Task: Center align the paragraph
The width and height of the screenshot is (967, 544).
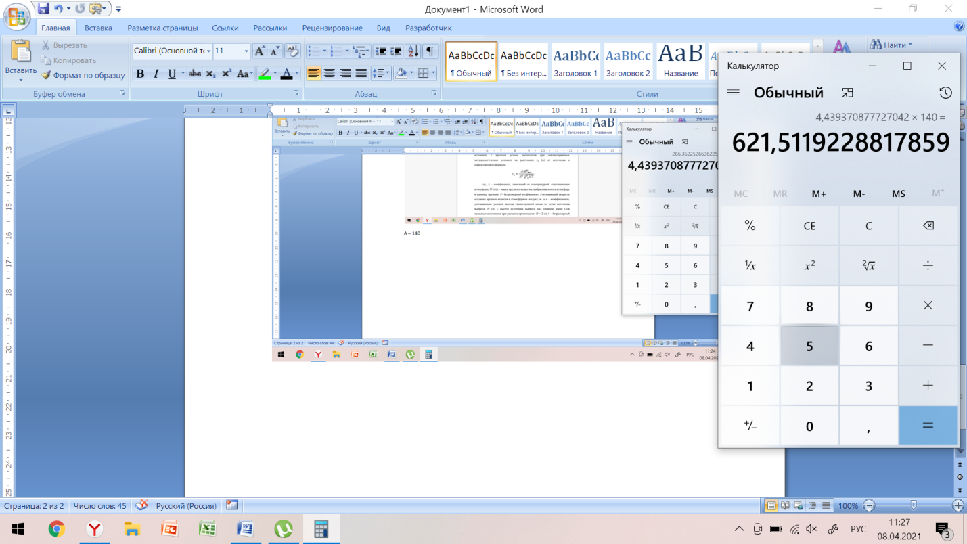Action: tap(330, 74)
